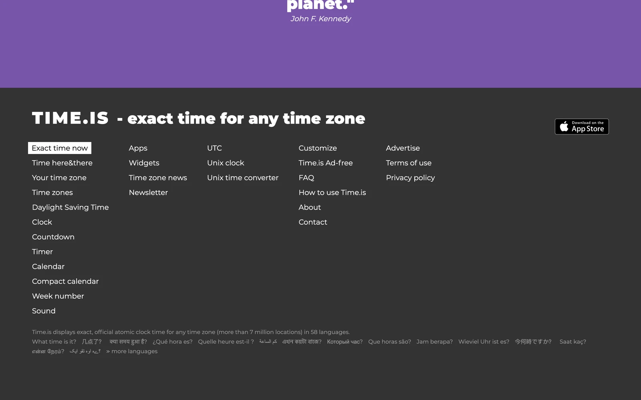Open the Time zones link

pyautogui.click(x=52, y=192)
